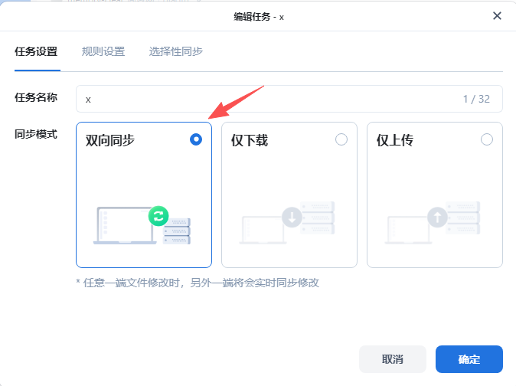Click the 同步模式 label
The image size is (516, 386).
[x=36, y=134]
